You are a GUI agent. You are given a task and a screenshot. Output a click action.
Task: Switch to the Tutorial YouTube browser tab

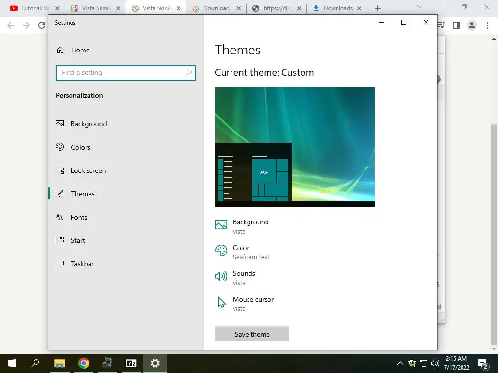35,8
